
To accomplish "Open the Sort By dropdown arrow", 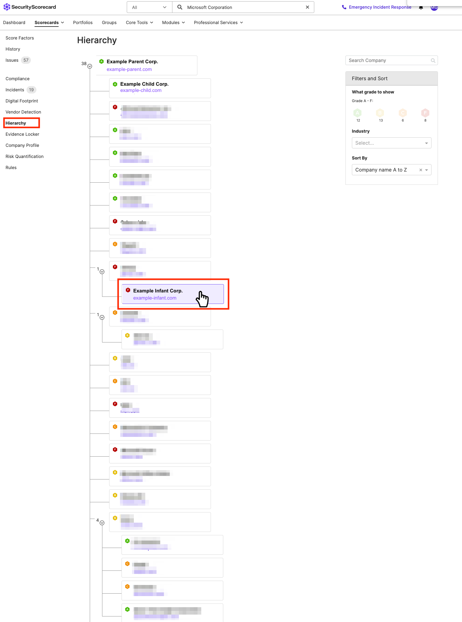I will coord(427,170).
